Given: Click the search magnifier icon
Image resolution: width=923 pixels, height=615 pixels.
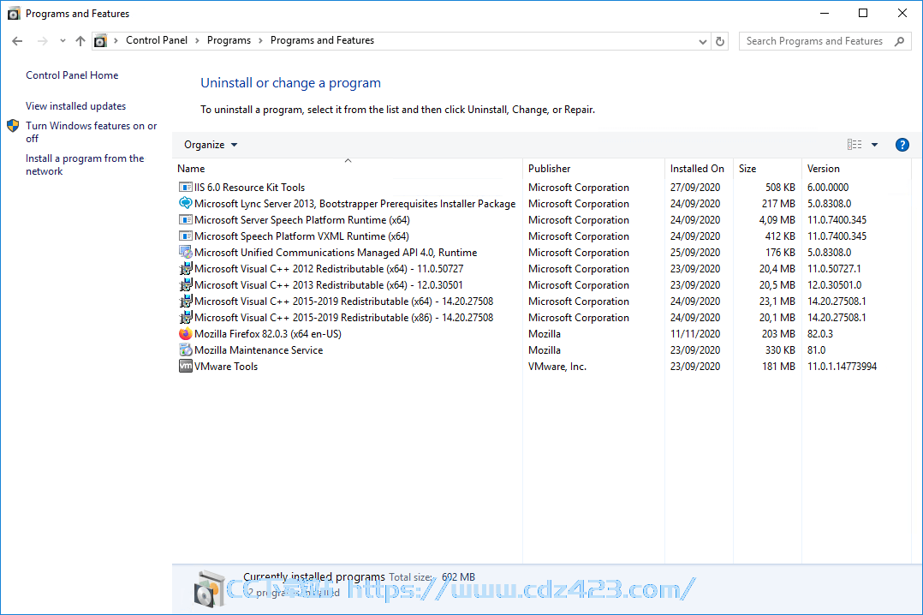Looking at the screenshot, I should pos(899,41).
